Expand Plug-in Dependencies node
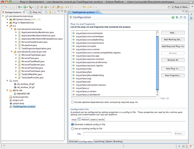This screenshot has width=194, height=149. pos(7,23)
